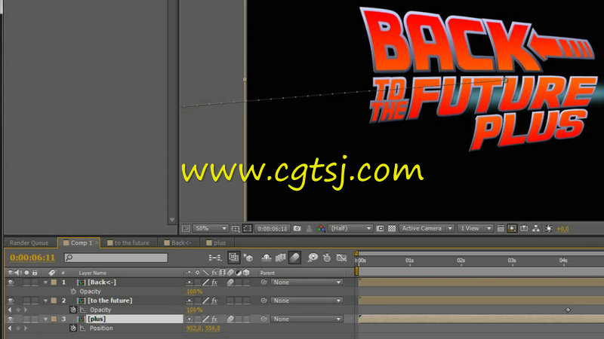Open the Active Camera dropdown
The height and width of the screenshot is (339, 604).
tap(427, 228)
